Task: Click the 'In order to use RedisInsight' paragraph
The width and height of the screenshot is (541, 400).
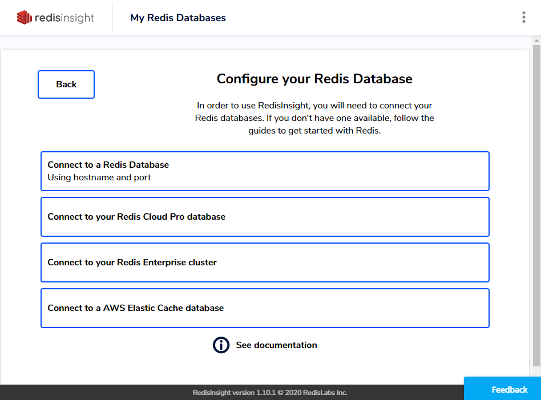Action: coord(314,118)
